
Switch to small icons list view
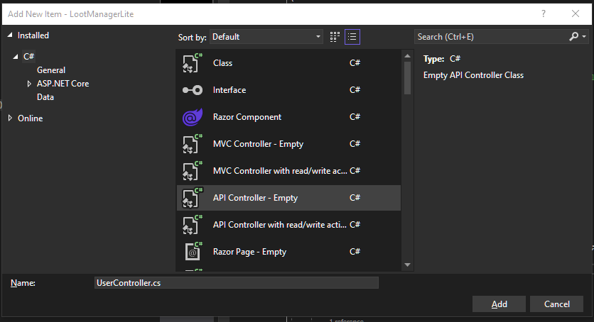pos(352,37)
